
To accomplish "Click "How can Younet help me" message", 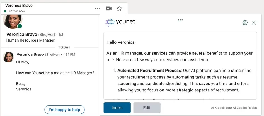I will pyautogui.click(x=55, y=73).
